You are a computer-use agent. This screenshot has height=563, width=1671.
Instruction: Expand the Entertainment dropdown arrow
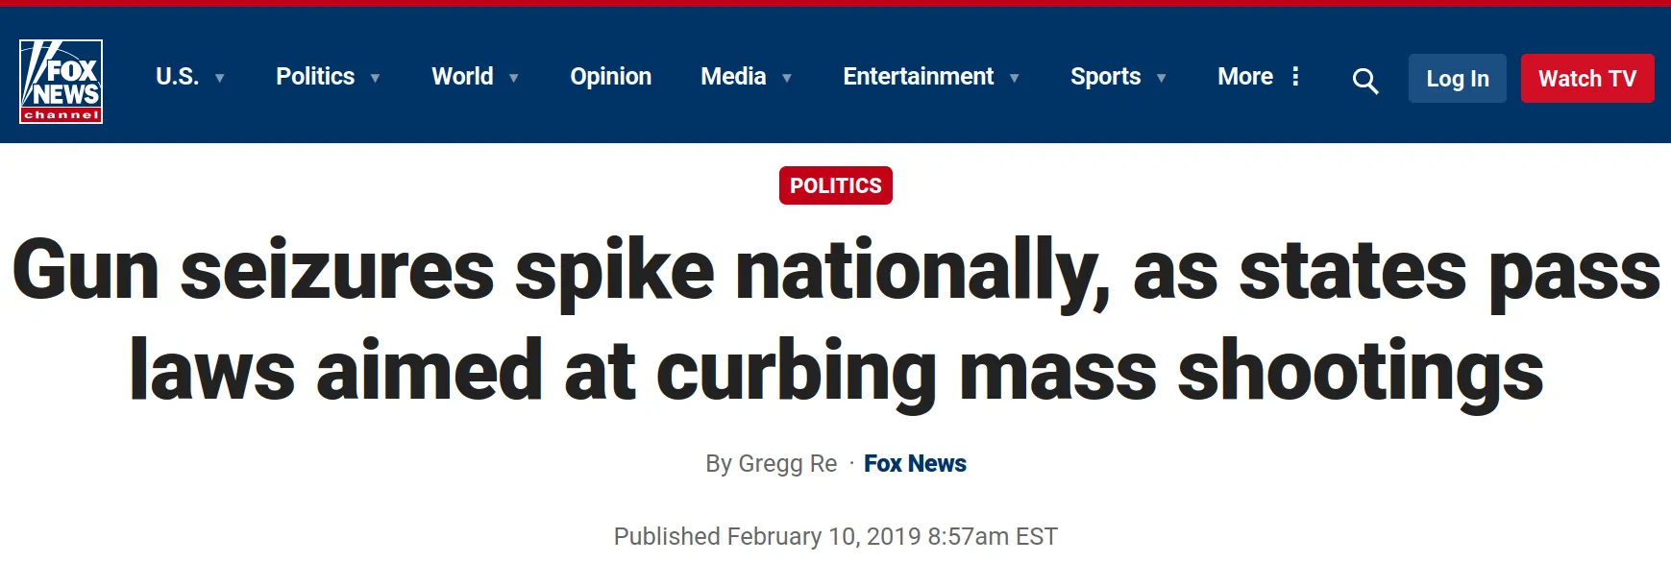1015,79
